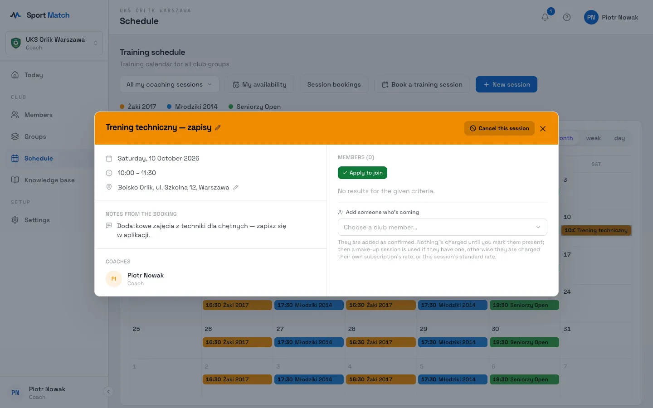Click clock icon beside 10:00 – 11:30
The width and height of the screenshot is (653, 408).
109,173
